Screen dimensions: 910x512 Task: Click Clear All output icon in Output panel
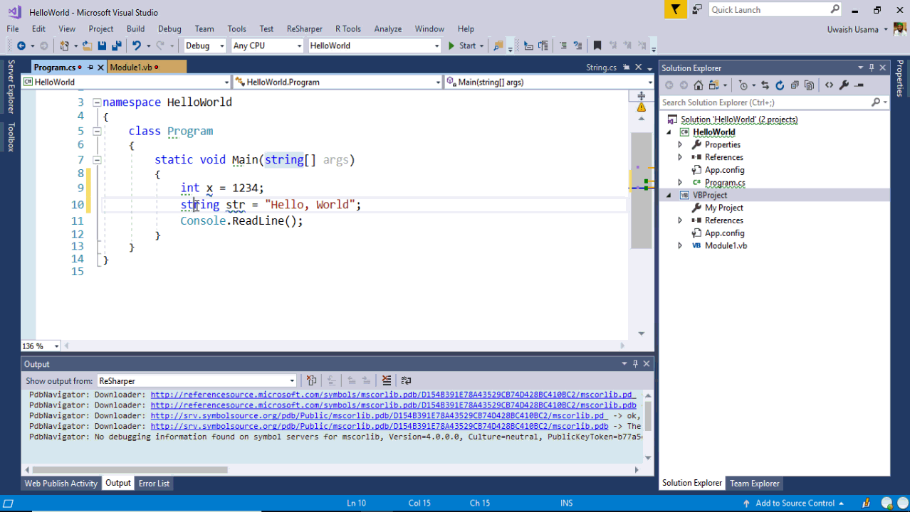pos(387,380)
